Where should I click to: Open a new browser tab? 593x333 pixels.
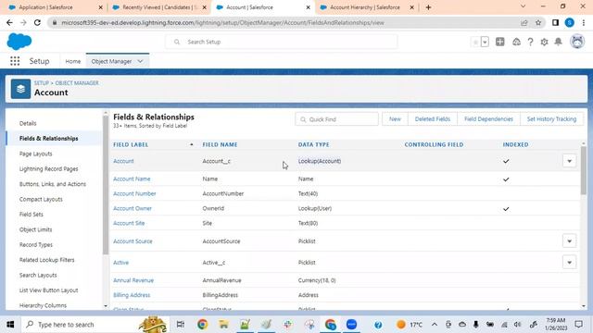coord(428,7)
